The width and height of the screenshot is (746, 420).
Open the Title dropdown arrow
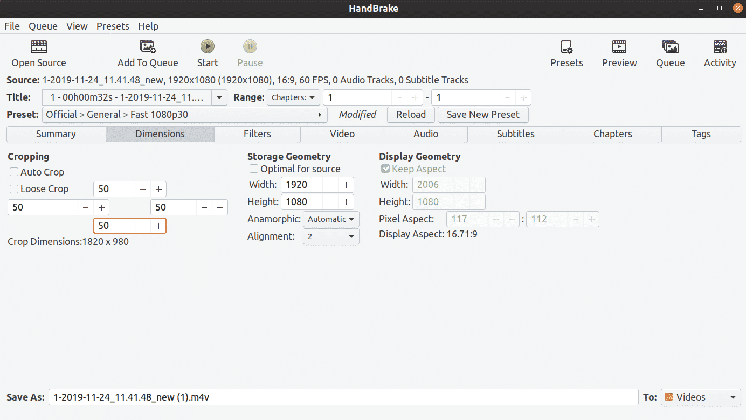219,97
